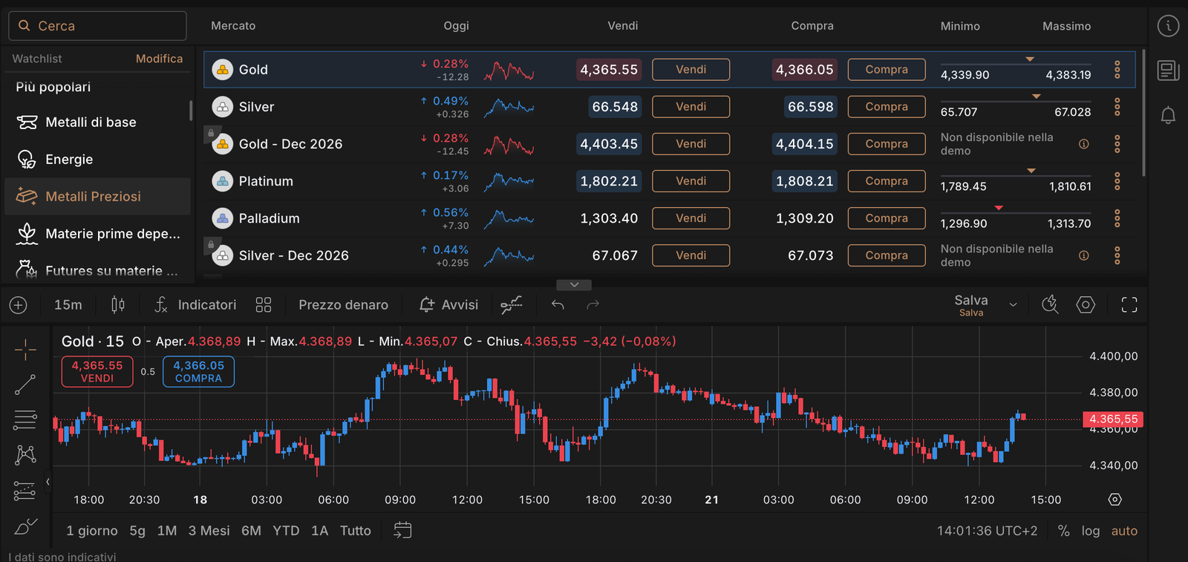Open more options for Palladium row
Viewport: 1188px width, 562px height.
coord(1117,218)
